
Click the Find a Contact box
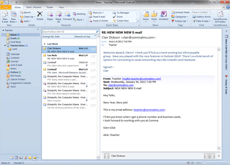[x=201, y=12]
